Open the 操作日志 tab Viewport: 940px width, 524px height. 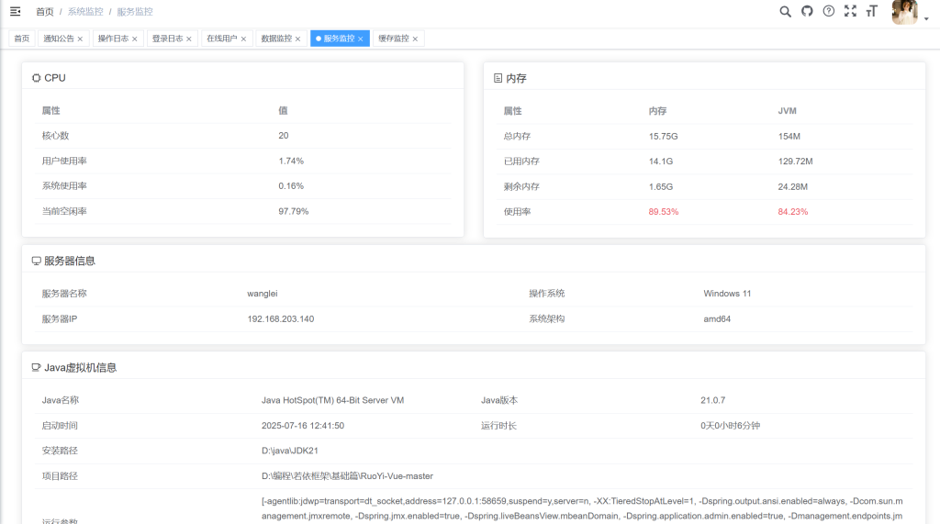pos(113,39)
